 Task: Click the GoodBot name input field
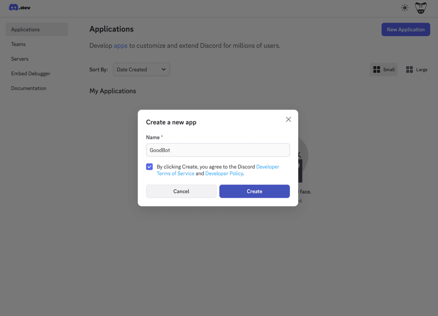click(x=218, y=150)
